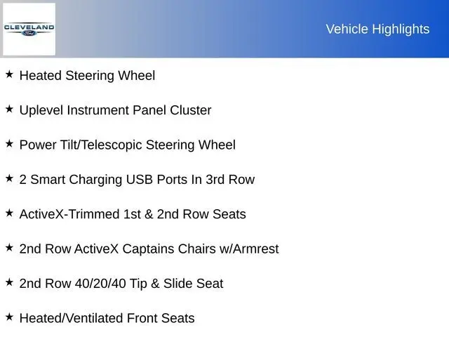
Task: Select Heated/Ventilated Front Seats text
Action: click(x=107, y=319)
